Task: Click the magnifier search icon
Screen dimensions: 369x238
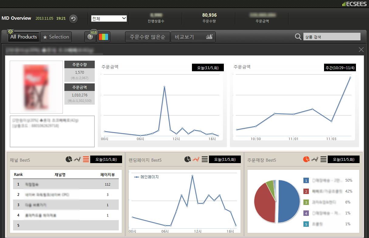Action: 298,37
